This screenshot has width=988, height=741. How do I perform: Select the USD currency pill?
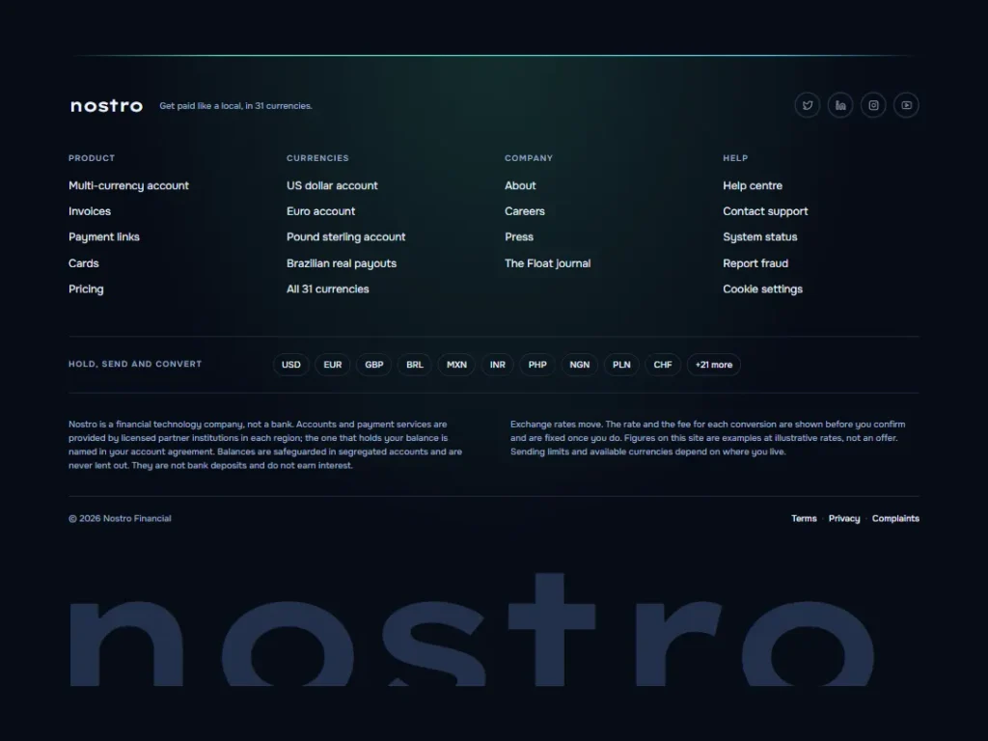[291, 365]
